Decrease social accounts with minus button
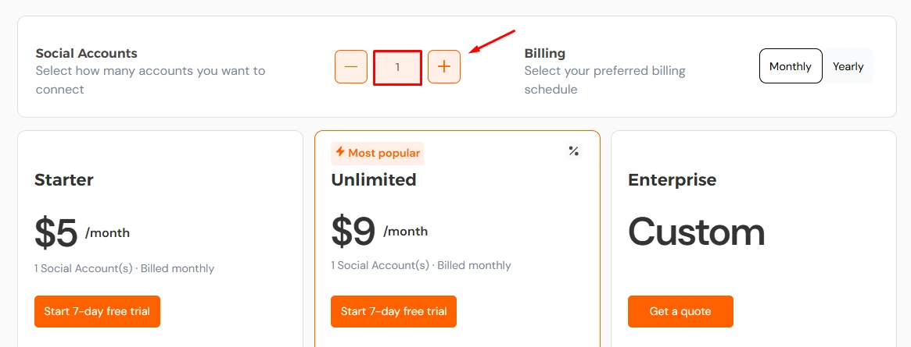The height and width of the screenshot is (347, 911). click(351, 66)
